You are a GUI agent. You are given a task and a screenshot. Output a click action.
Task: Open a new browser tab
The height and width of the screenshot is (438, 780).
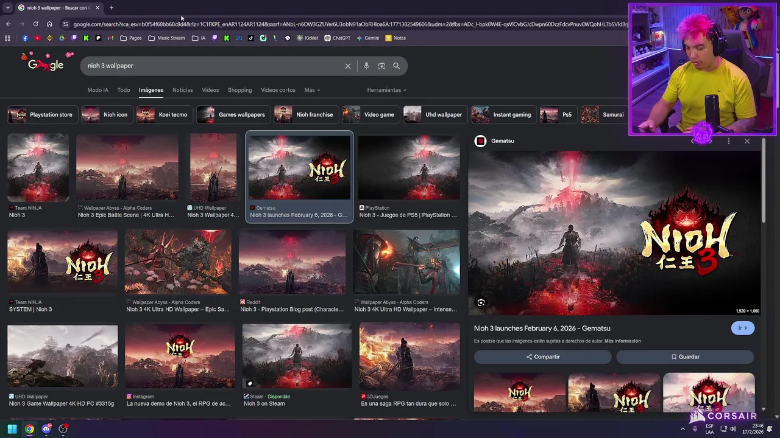pyautogui.click(x=111, y=7)
